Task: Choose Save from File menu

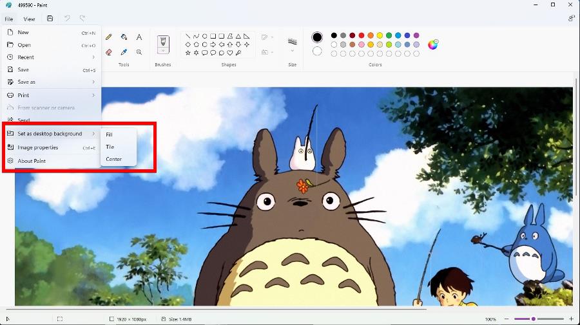Action: pos(52,70)
